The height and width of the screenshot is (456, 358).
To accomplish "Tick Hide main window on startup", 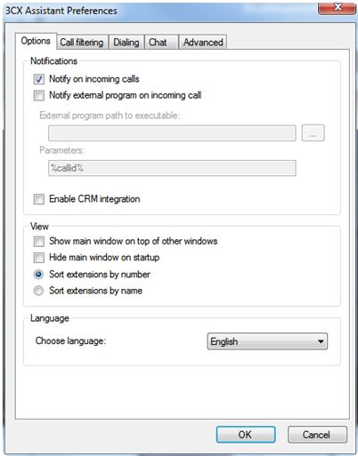I will click(39, 258).
